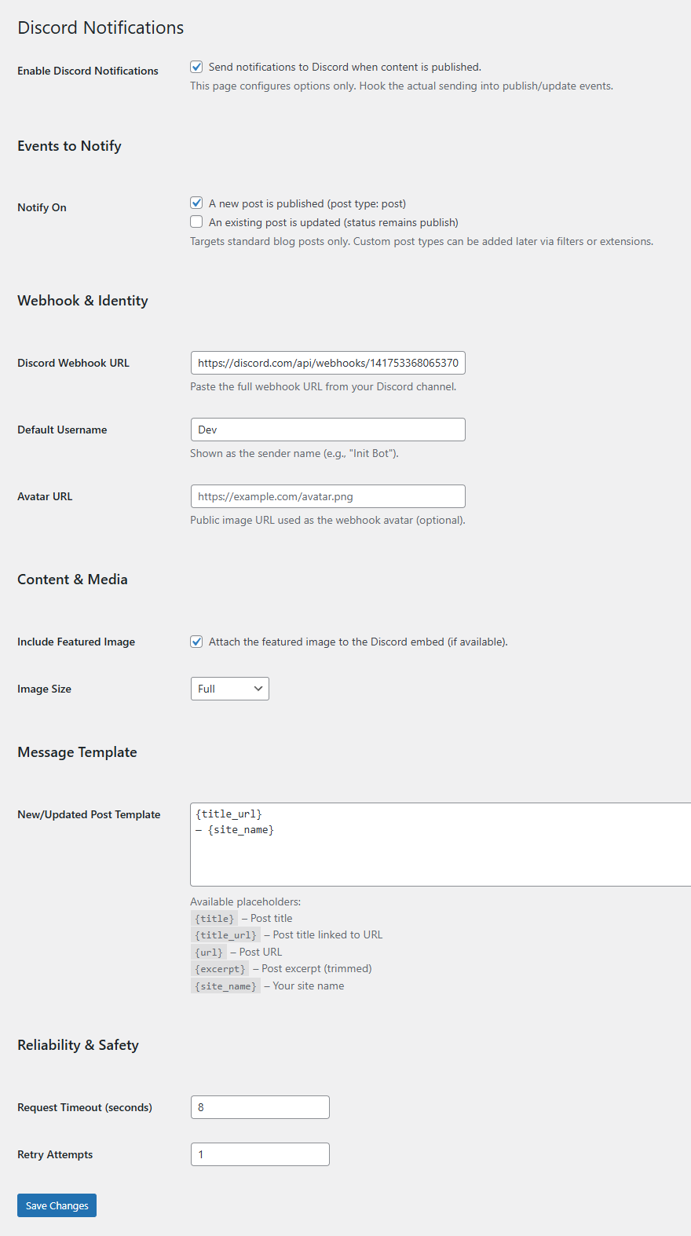Click the {site_name} placeholder in the list
This screenshot has height=1236, width=691.
(x=225, y=986)
